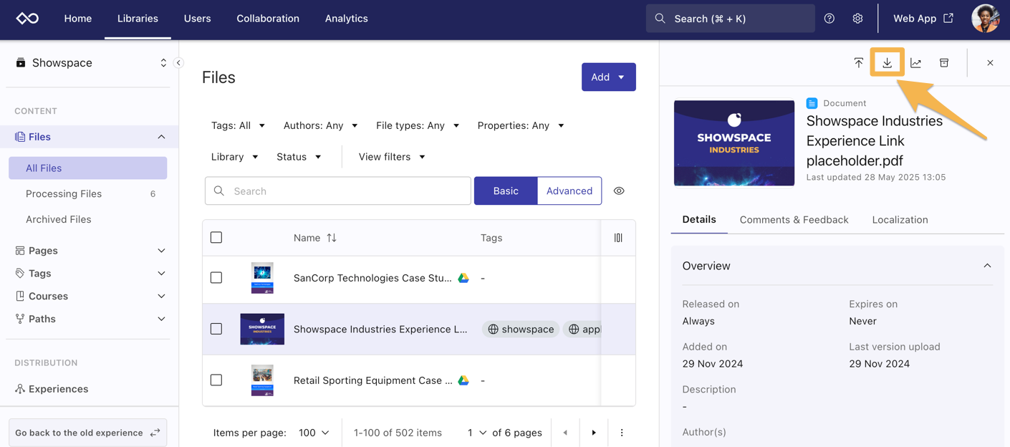The height and width of the screenshot is (447, 1010).
Task: Go to the Home menu
Action: pyautogui.click(x=78, y=19)
